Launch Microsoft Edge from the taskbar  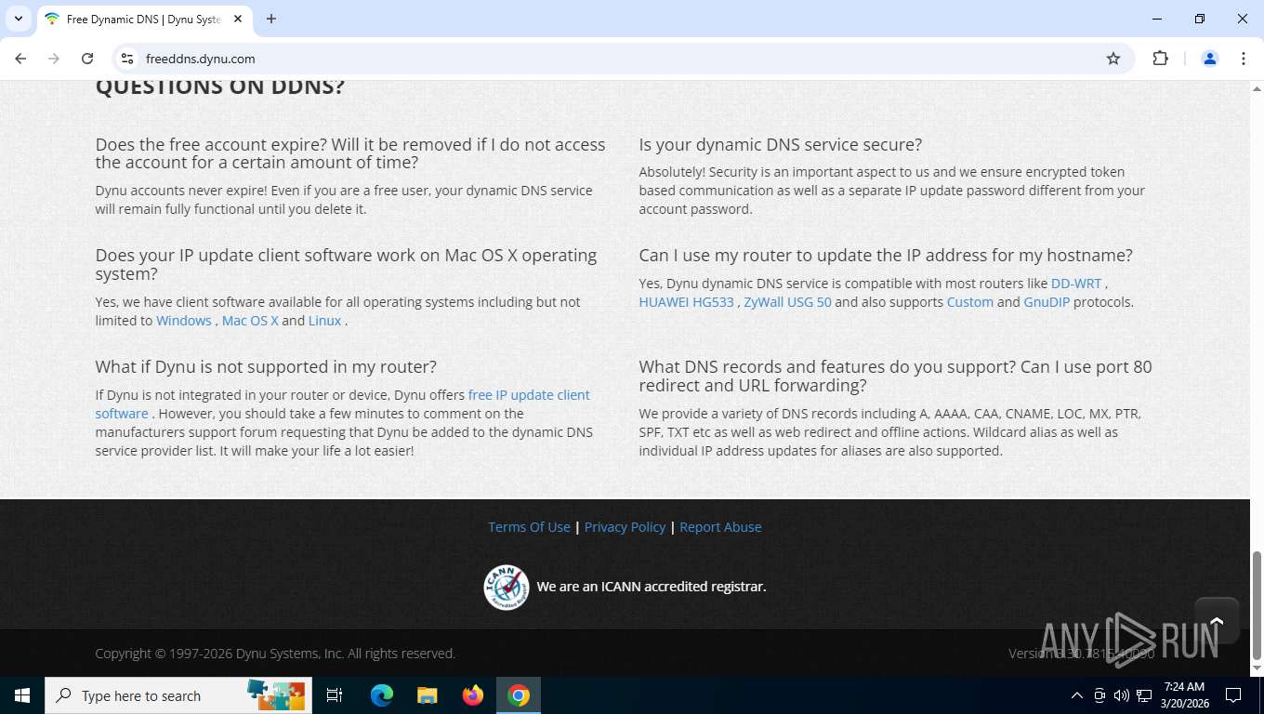point(382,695)
